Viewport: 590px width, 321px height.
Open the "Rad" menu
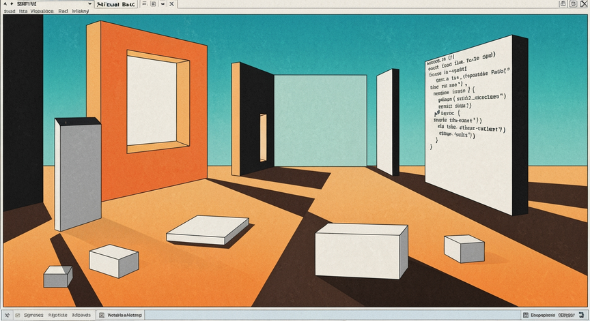click(x=64, y=12)
